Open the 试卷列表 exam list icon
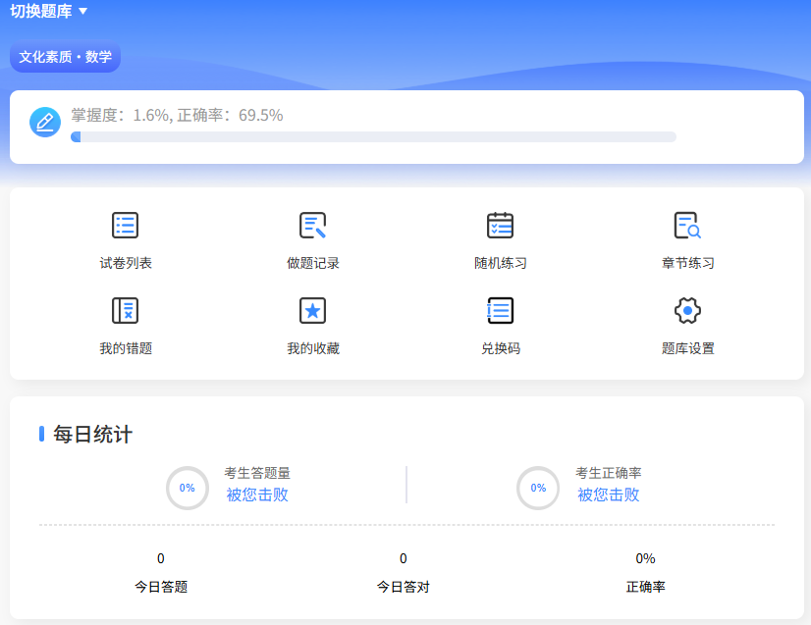This screenshot has height=625, width=811. (x=125, y=226)
